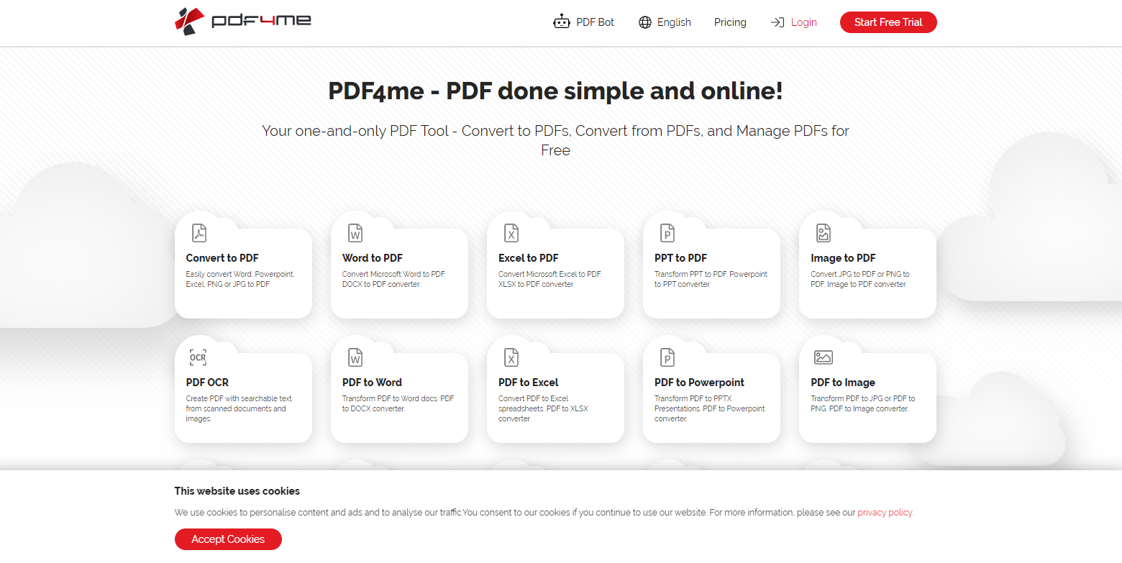
Task: Accept cookies with the red button
Action: point(228,539)
